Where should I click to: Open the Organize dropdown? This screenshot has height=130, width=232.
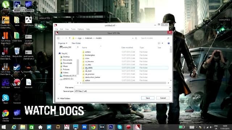[62, 43]
